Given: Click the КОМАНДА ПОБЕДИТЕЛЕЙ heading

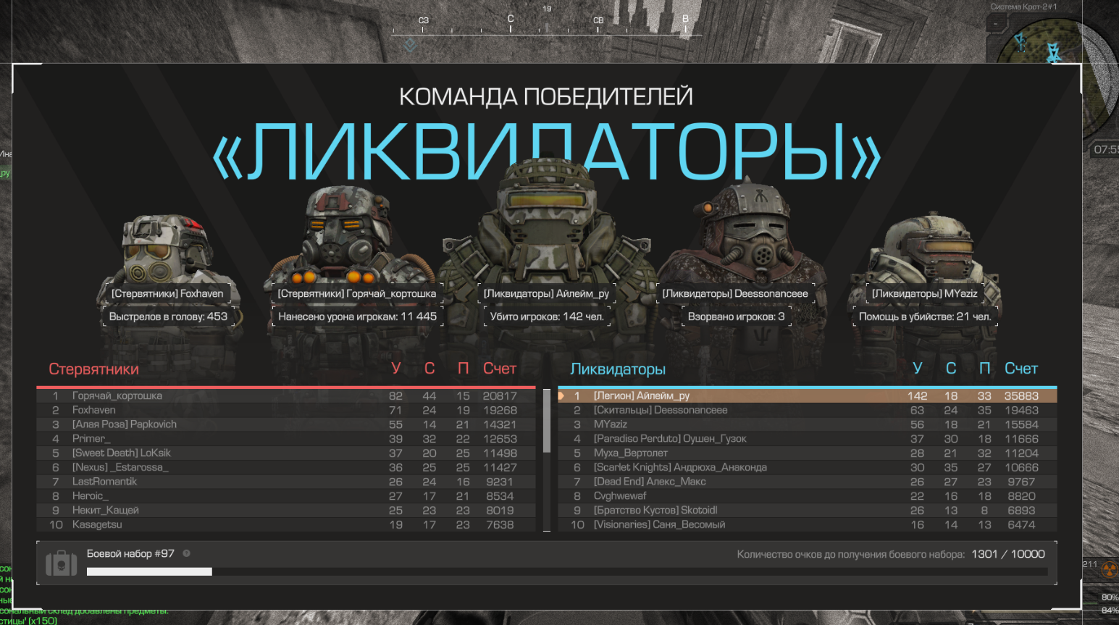Looking at the screenshot, I should tap(546, 96).
